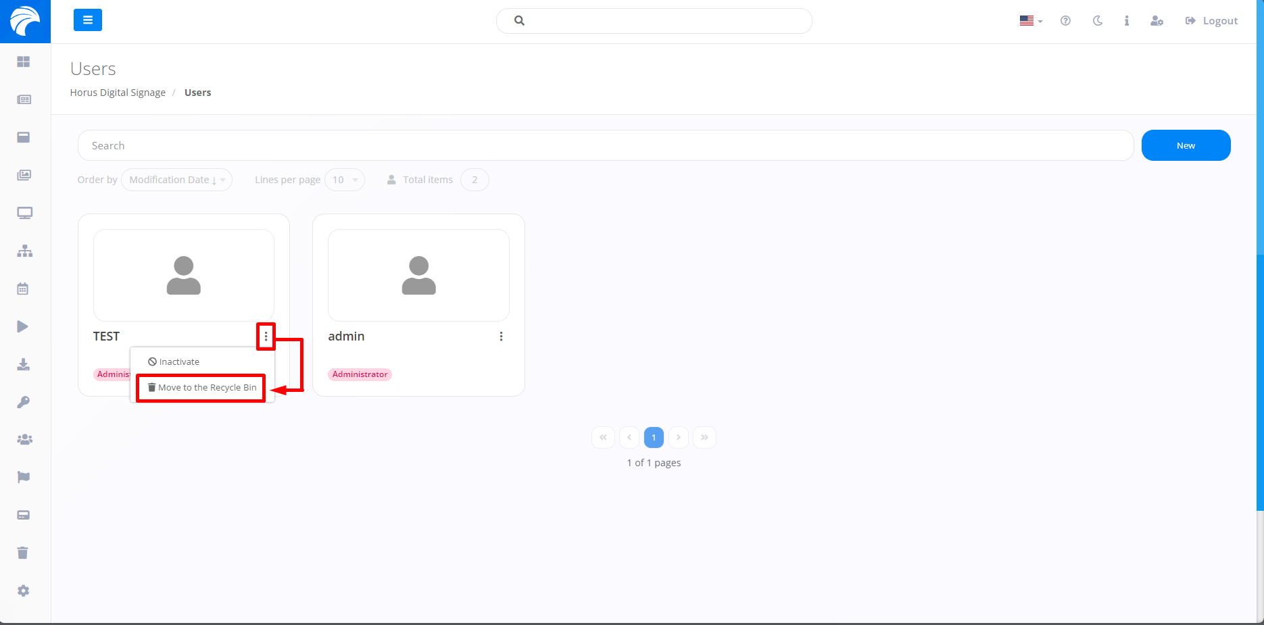Select the Users group icon in sidebar
This screenshot has width=1264, height=625.
coord(24,439)
